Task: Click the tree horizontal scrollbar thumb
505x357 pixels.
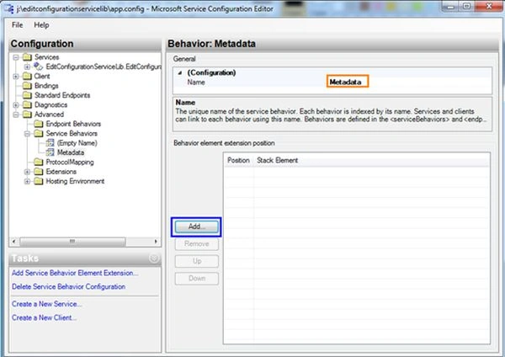Action: tap(72, 242)
